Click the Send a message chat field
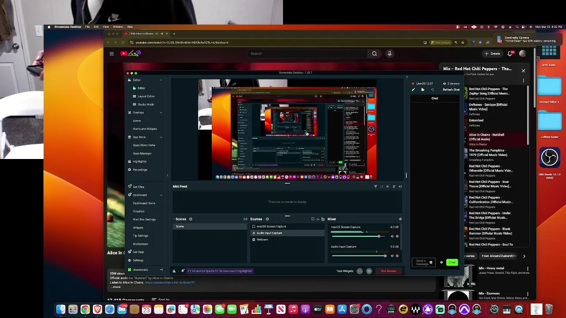 pos(423,262)
